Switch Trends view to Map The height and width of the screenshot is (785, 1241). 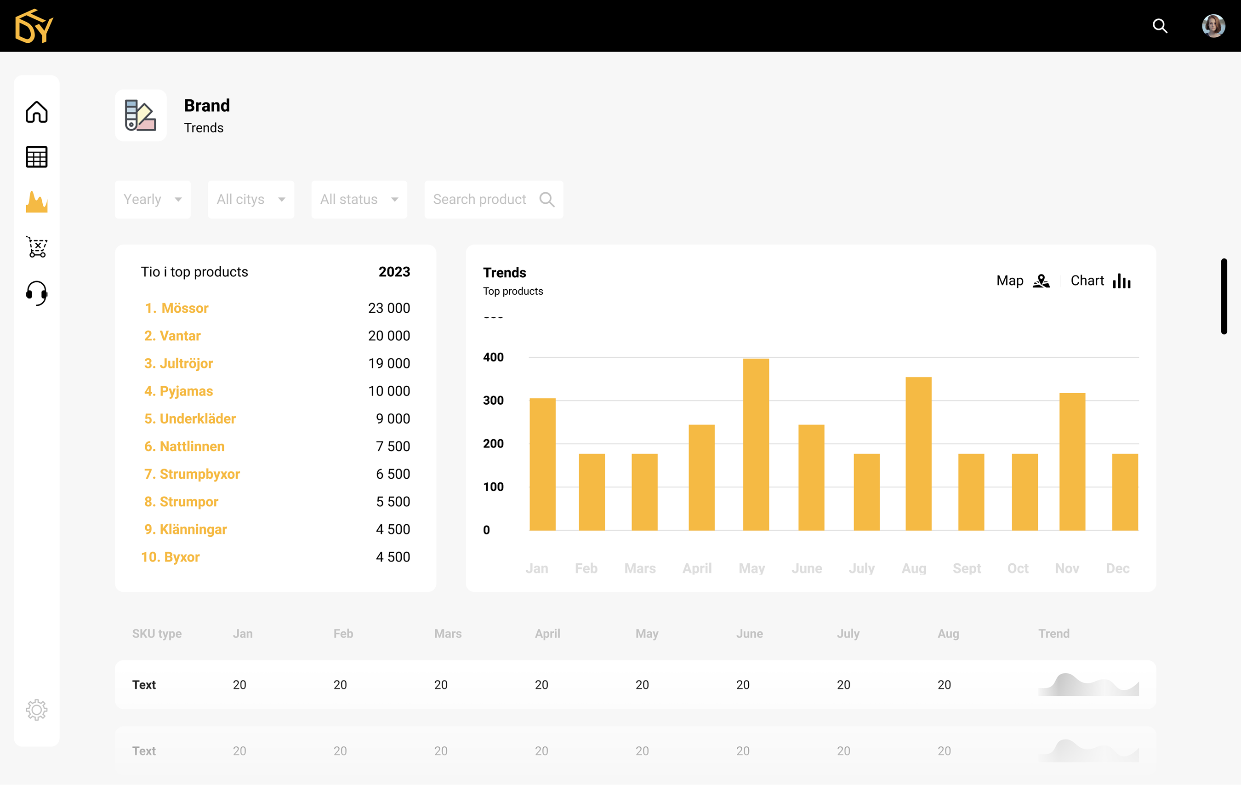tap(1023, 281)
